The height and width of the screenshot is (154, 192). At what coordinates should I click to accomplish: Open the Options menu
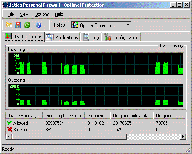[42, 14]
